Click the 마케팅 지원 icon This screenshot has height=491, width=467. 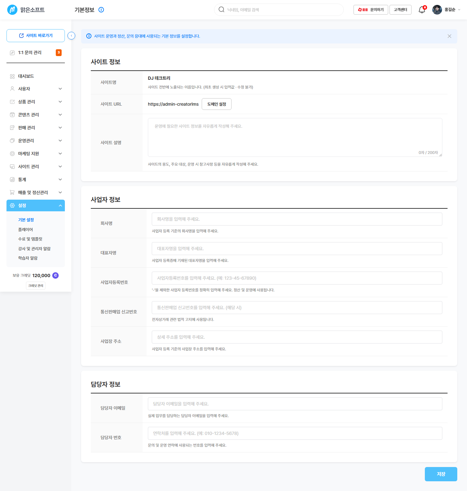(x=12, y=153)
